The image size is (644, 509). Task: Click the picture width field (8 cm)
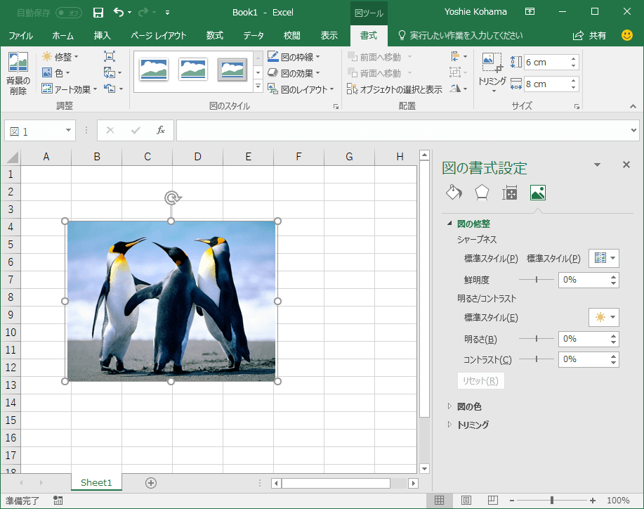coord(546,84)
